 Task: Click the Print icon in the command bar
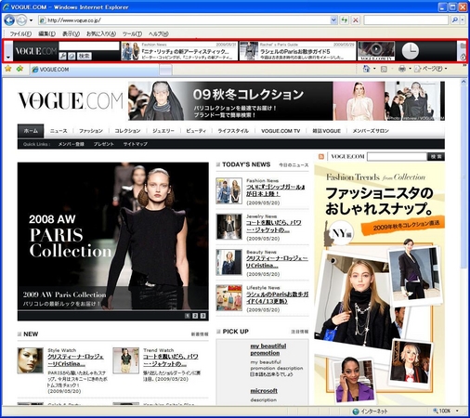click(x=402, y=69)
